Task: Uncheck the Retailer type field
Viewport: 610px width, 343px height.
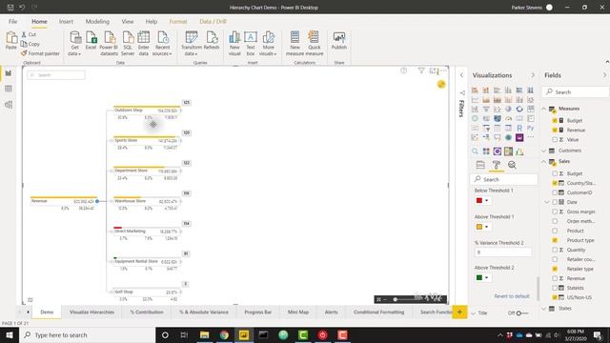Action: pos(555,269)
